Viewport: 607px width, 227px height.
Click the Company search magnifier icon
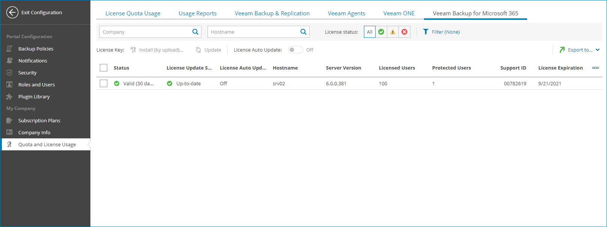pos(195,32)
